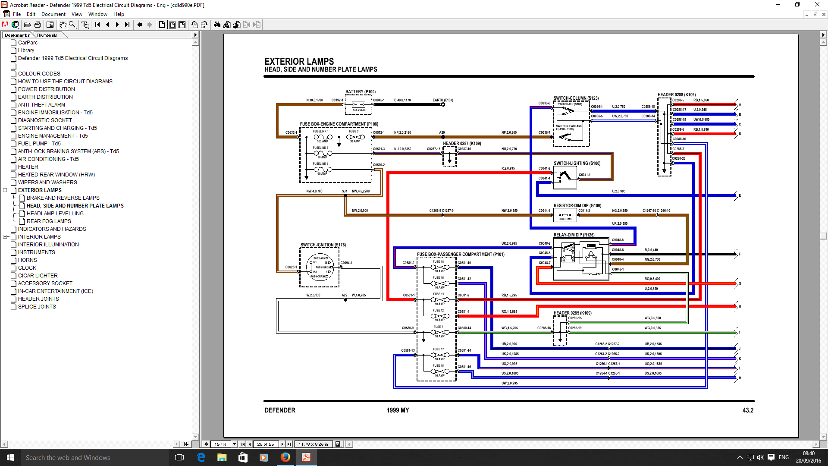The width and height of the screenshot is (828, 466).
Task: Open INDICATORS AND HAZARDS bookmark
Action: [x=52, y=229]
